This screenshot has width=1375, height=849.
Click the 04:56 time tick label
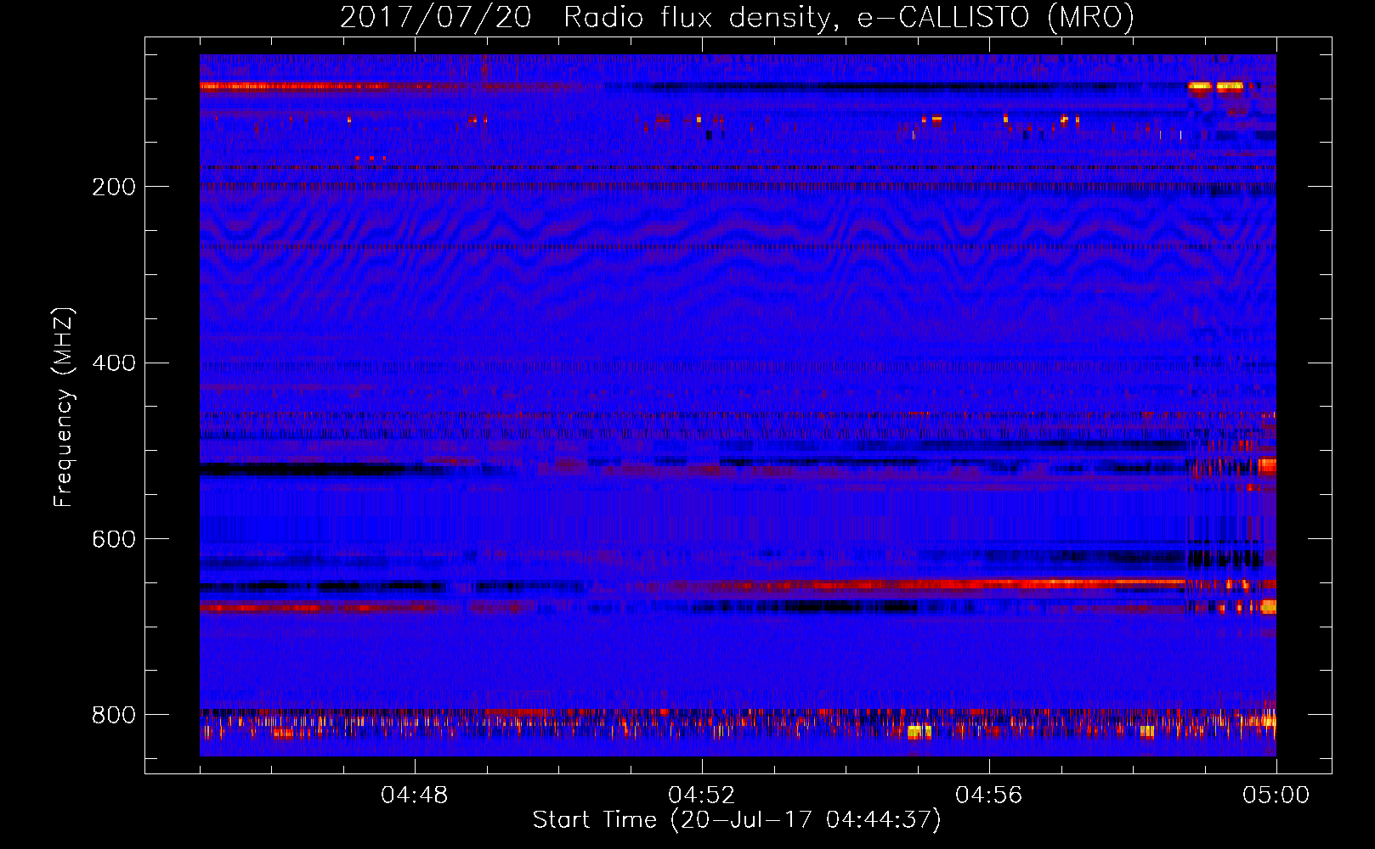(989, 796)
